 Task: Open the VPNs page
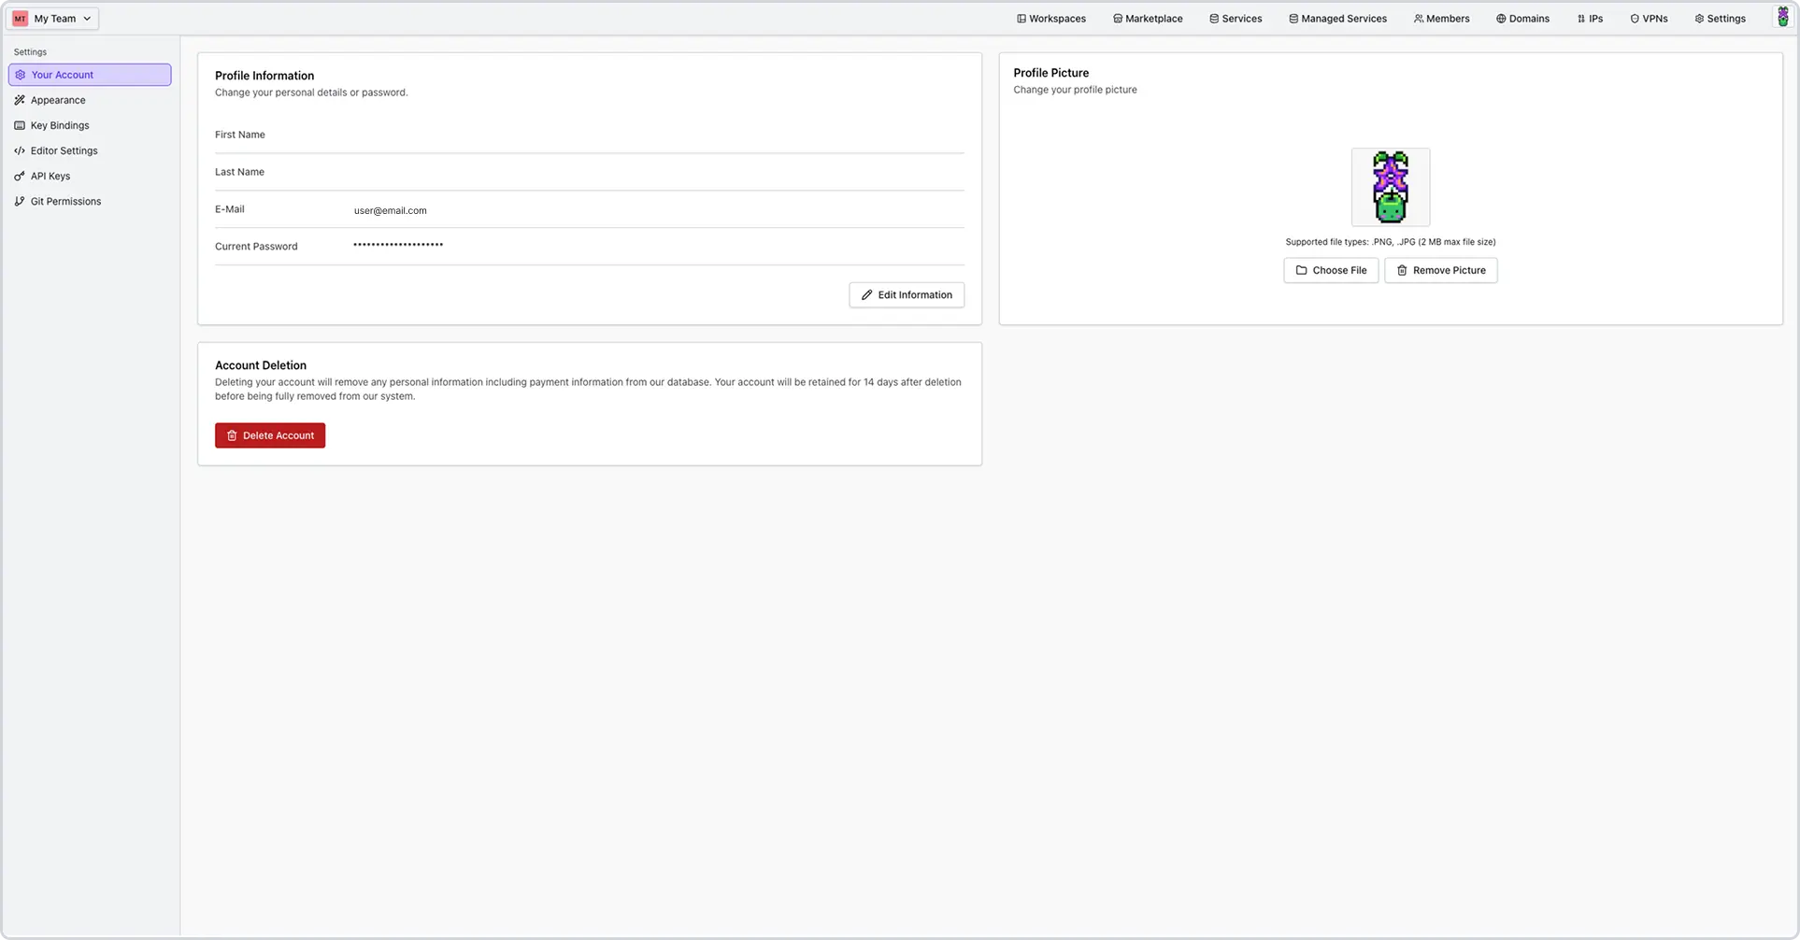tap(1649, 18)
